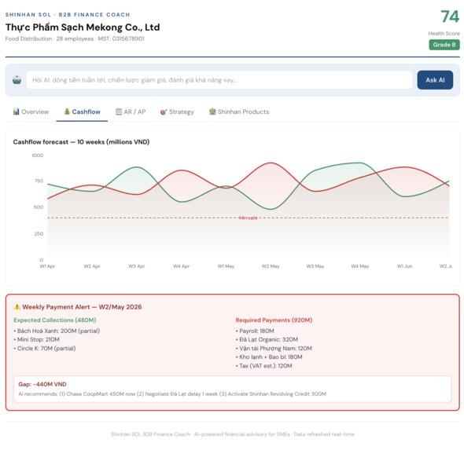Click the ledger icon on AR / AP tab
The width and height of the screenshot is (464, 450).
click(x=119, y=112)
